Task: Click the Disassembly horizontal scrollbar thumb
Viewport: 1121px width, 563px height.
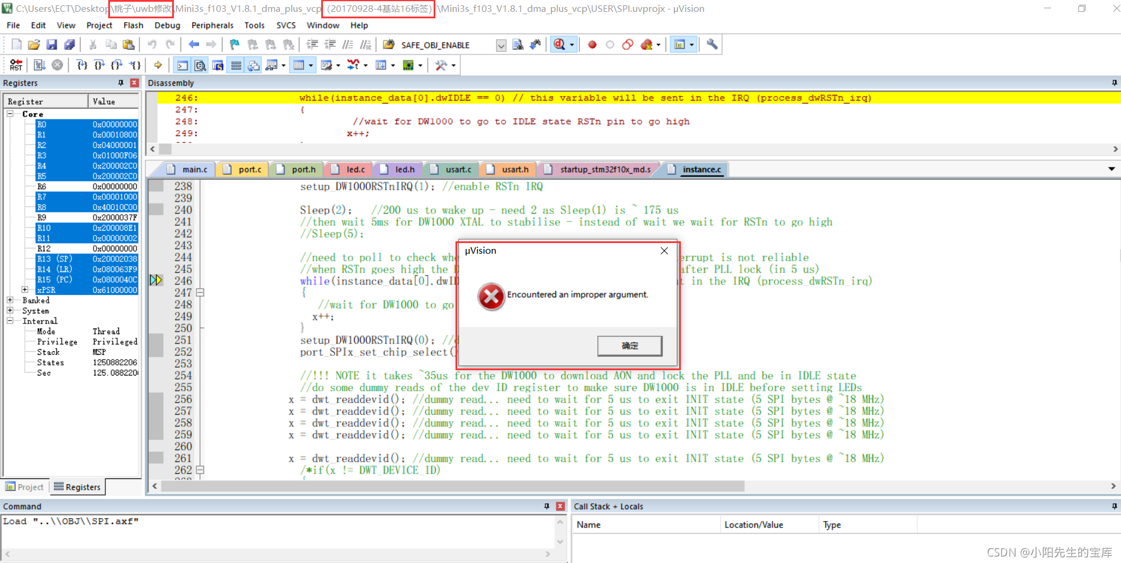Action: tap(165, 149)
